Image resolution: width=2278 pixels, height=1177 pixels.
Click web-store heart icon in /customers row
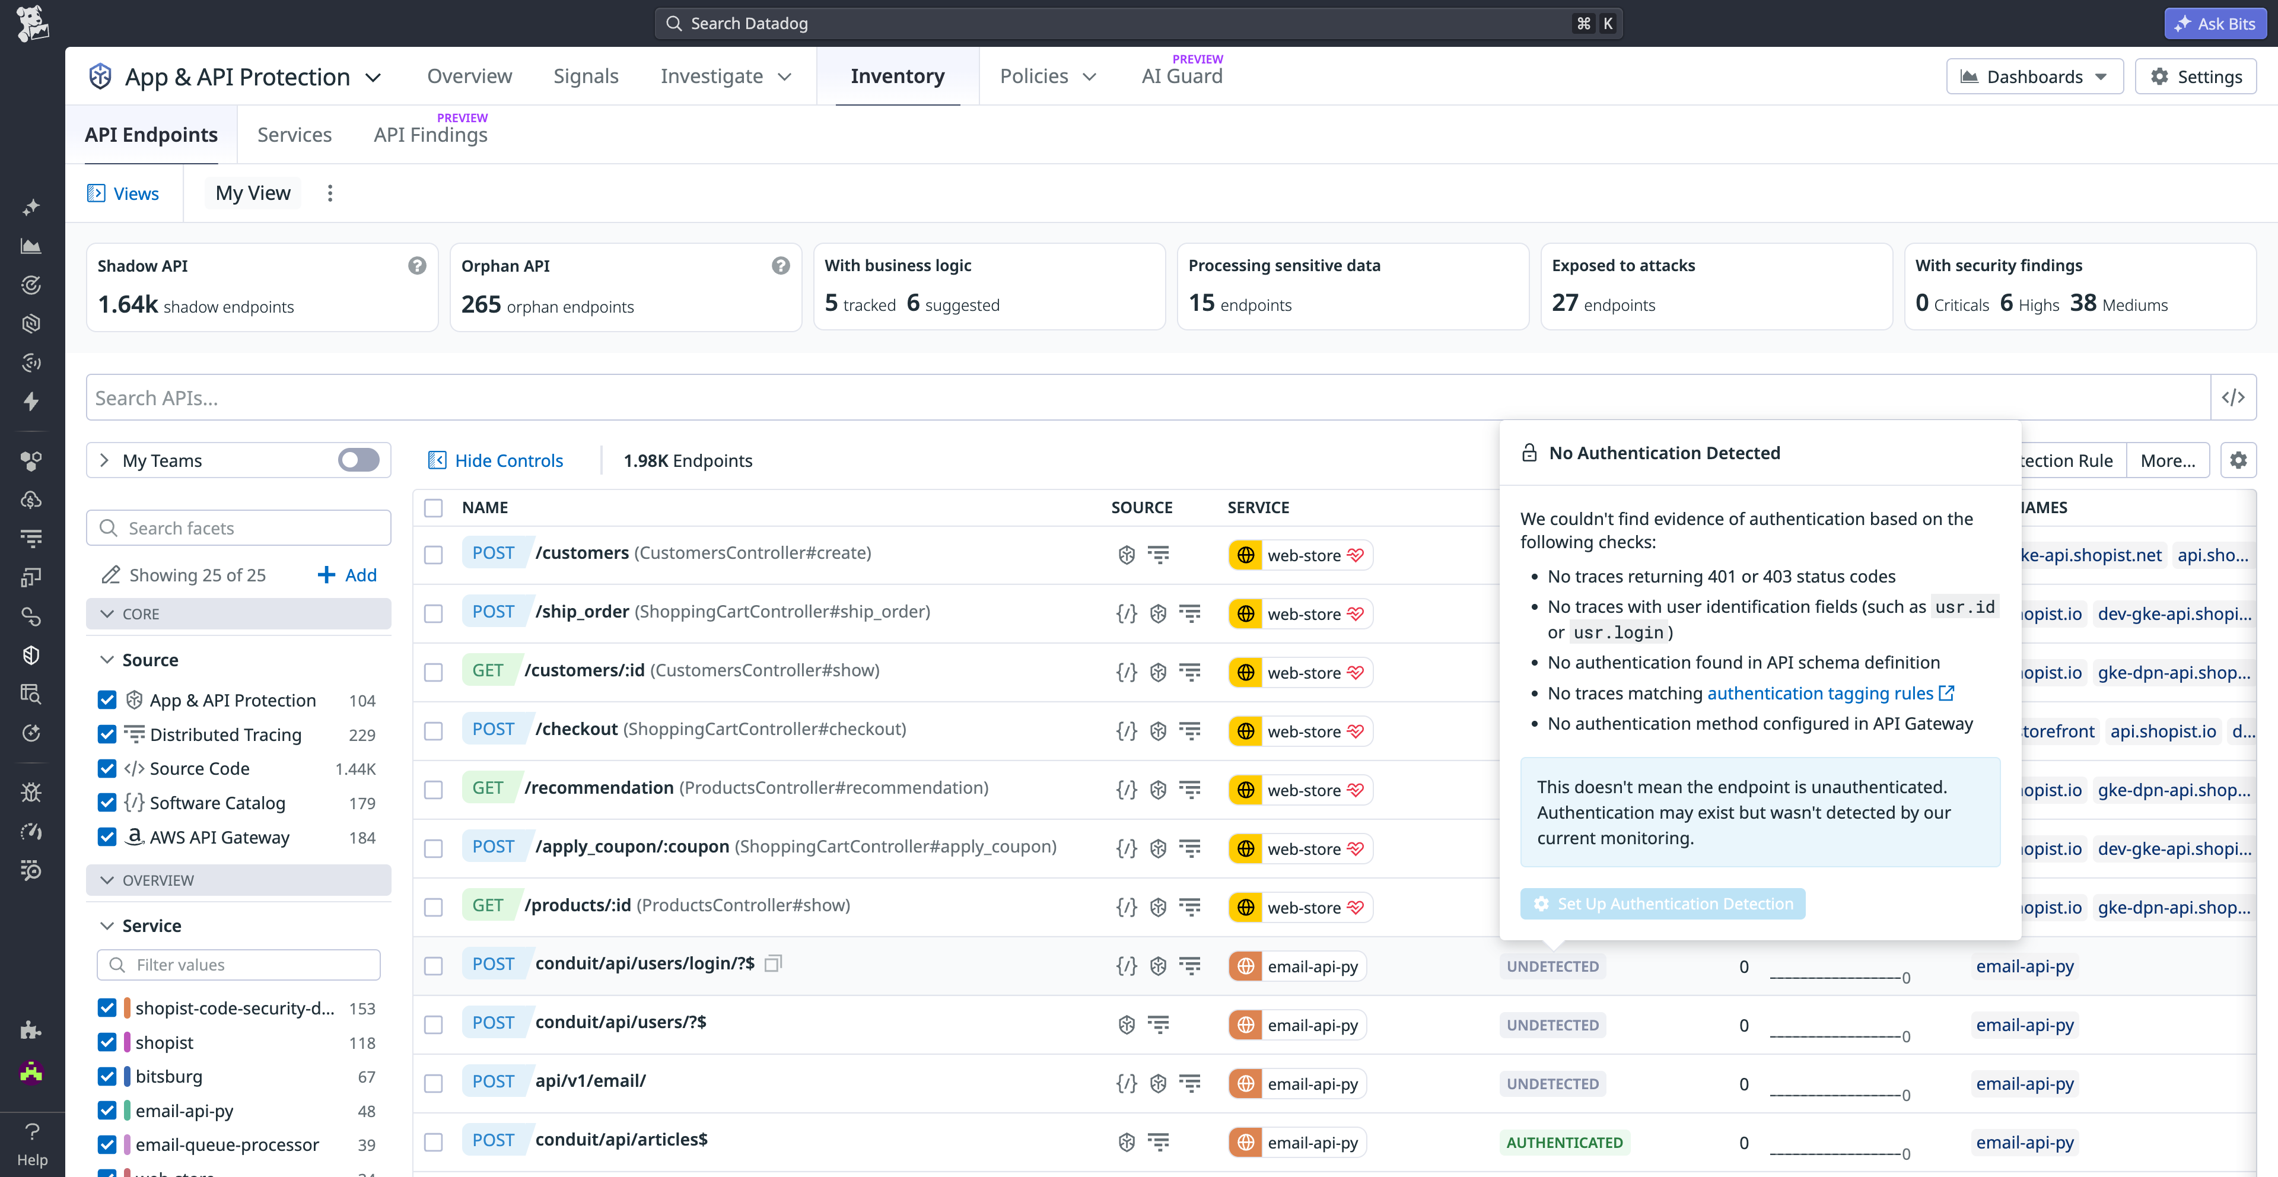pyautogui.click(x=1356, y=555)
